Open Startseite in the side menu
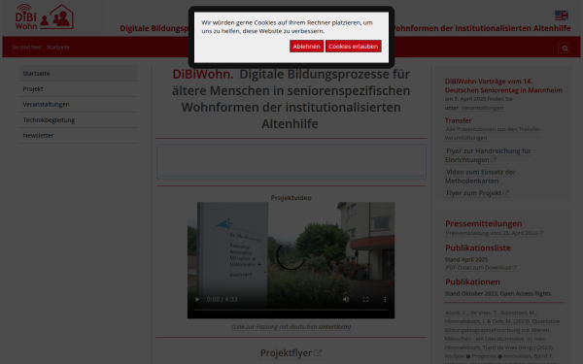This screenshot has height=364, width=583. (78, 74)
